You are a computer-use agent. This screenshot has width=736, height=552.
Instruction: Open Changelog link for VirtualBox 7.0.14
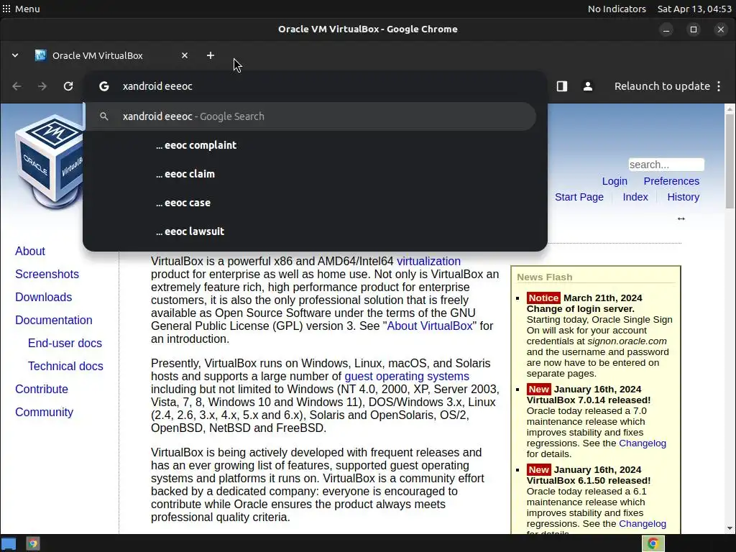[x=642, y=443]
